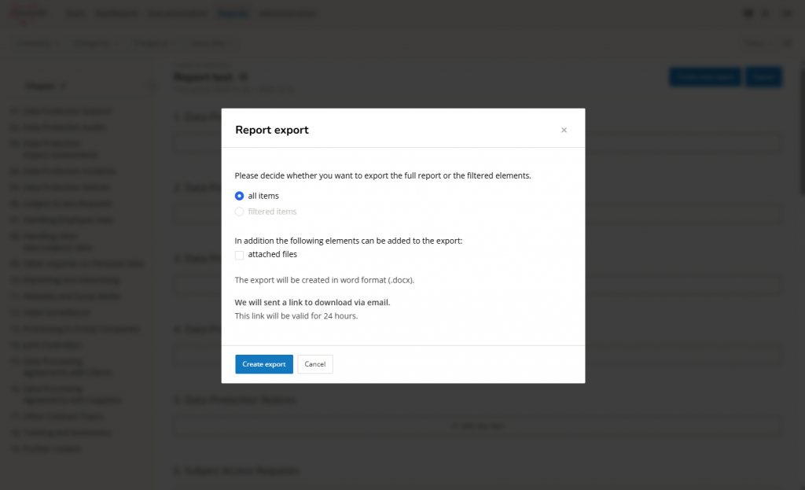Select the "all items" export option

click(239, 196)
